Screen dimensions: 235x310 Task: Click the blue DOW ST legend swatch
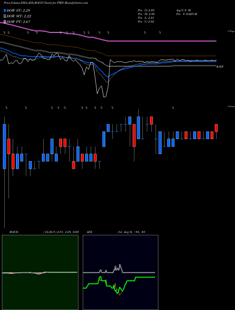5,10
